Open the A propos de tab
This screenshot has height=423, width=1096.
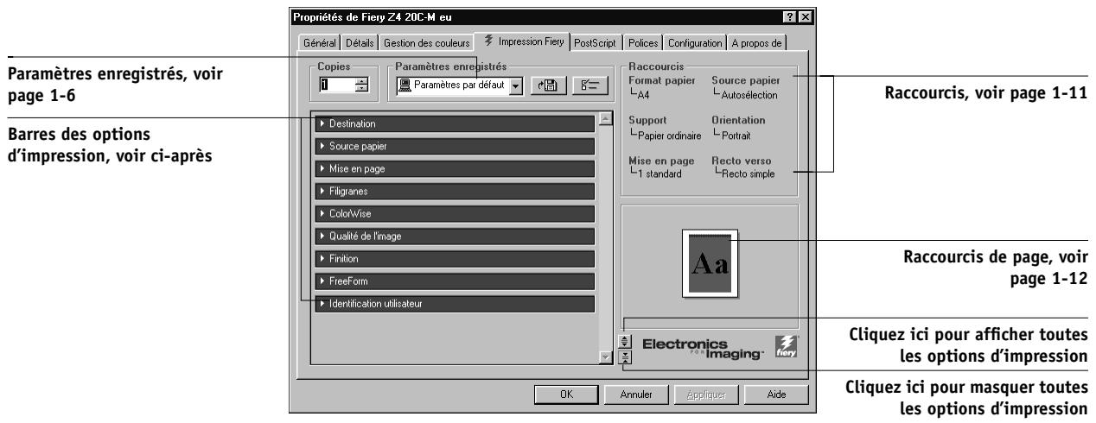click(x=756, y=41)
